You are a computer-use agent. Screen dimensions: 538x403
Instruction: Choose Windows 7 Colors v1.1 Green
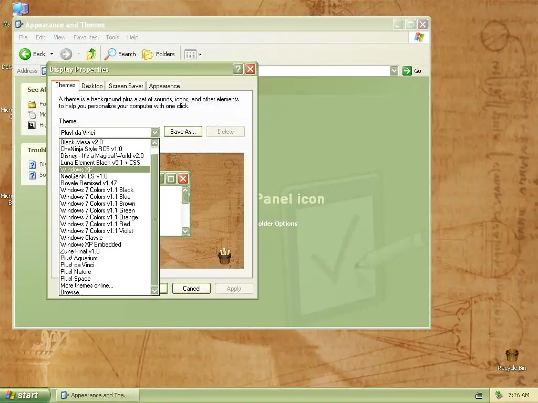point(105,210)
